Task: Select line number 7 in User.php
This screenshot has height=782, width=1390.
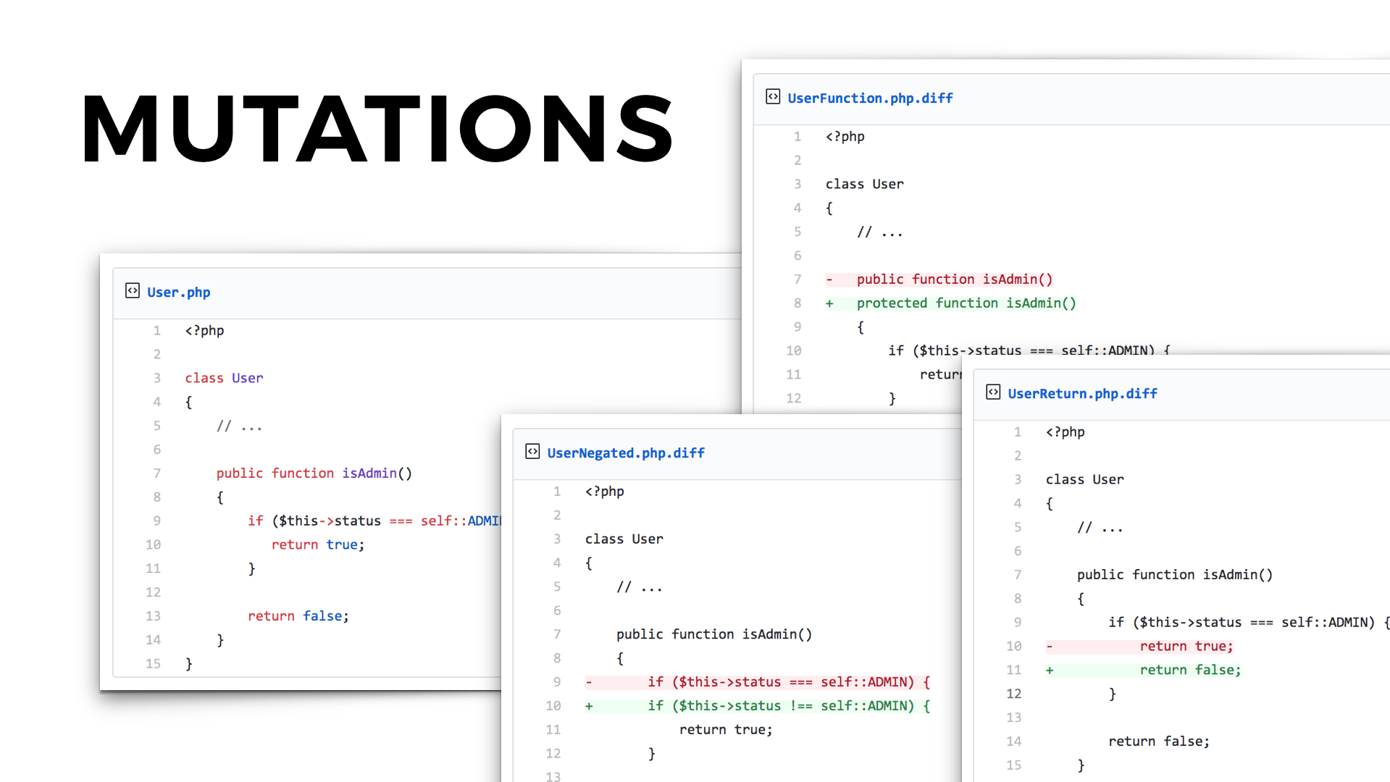Action: click(156, 473)
